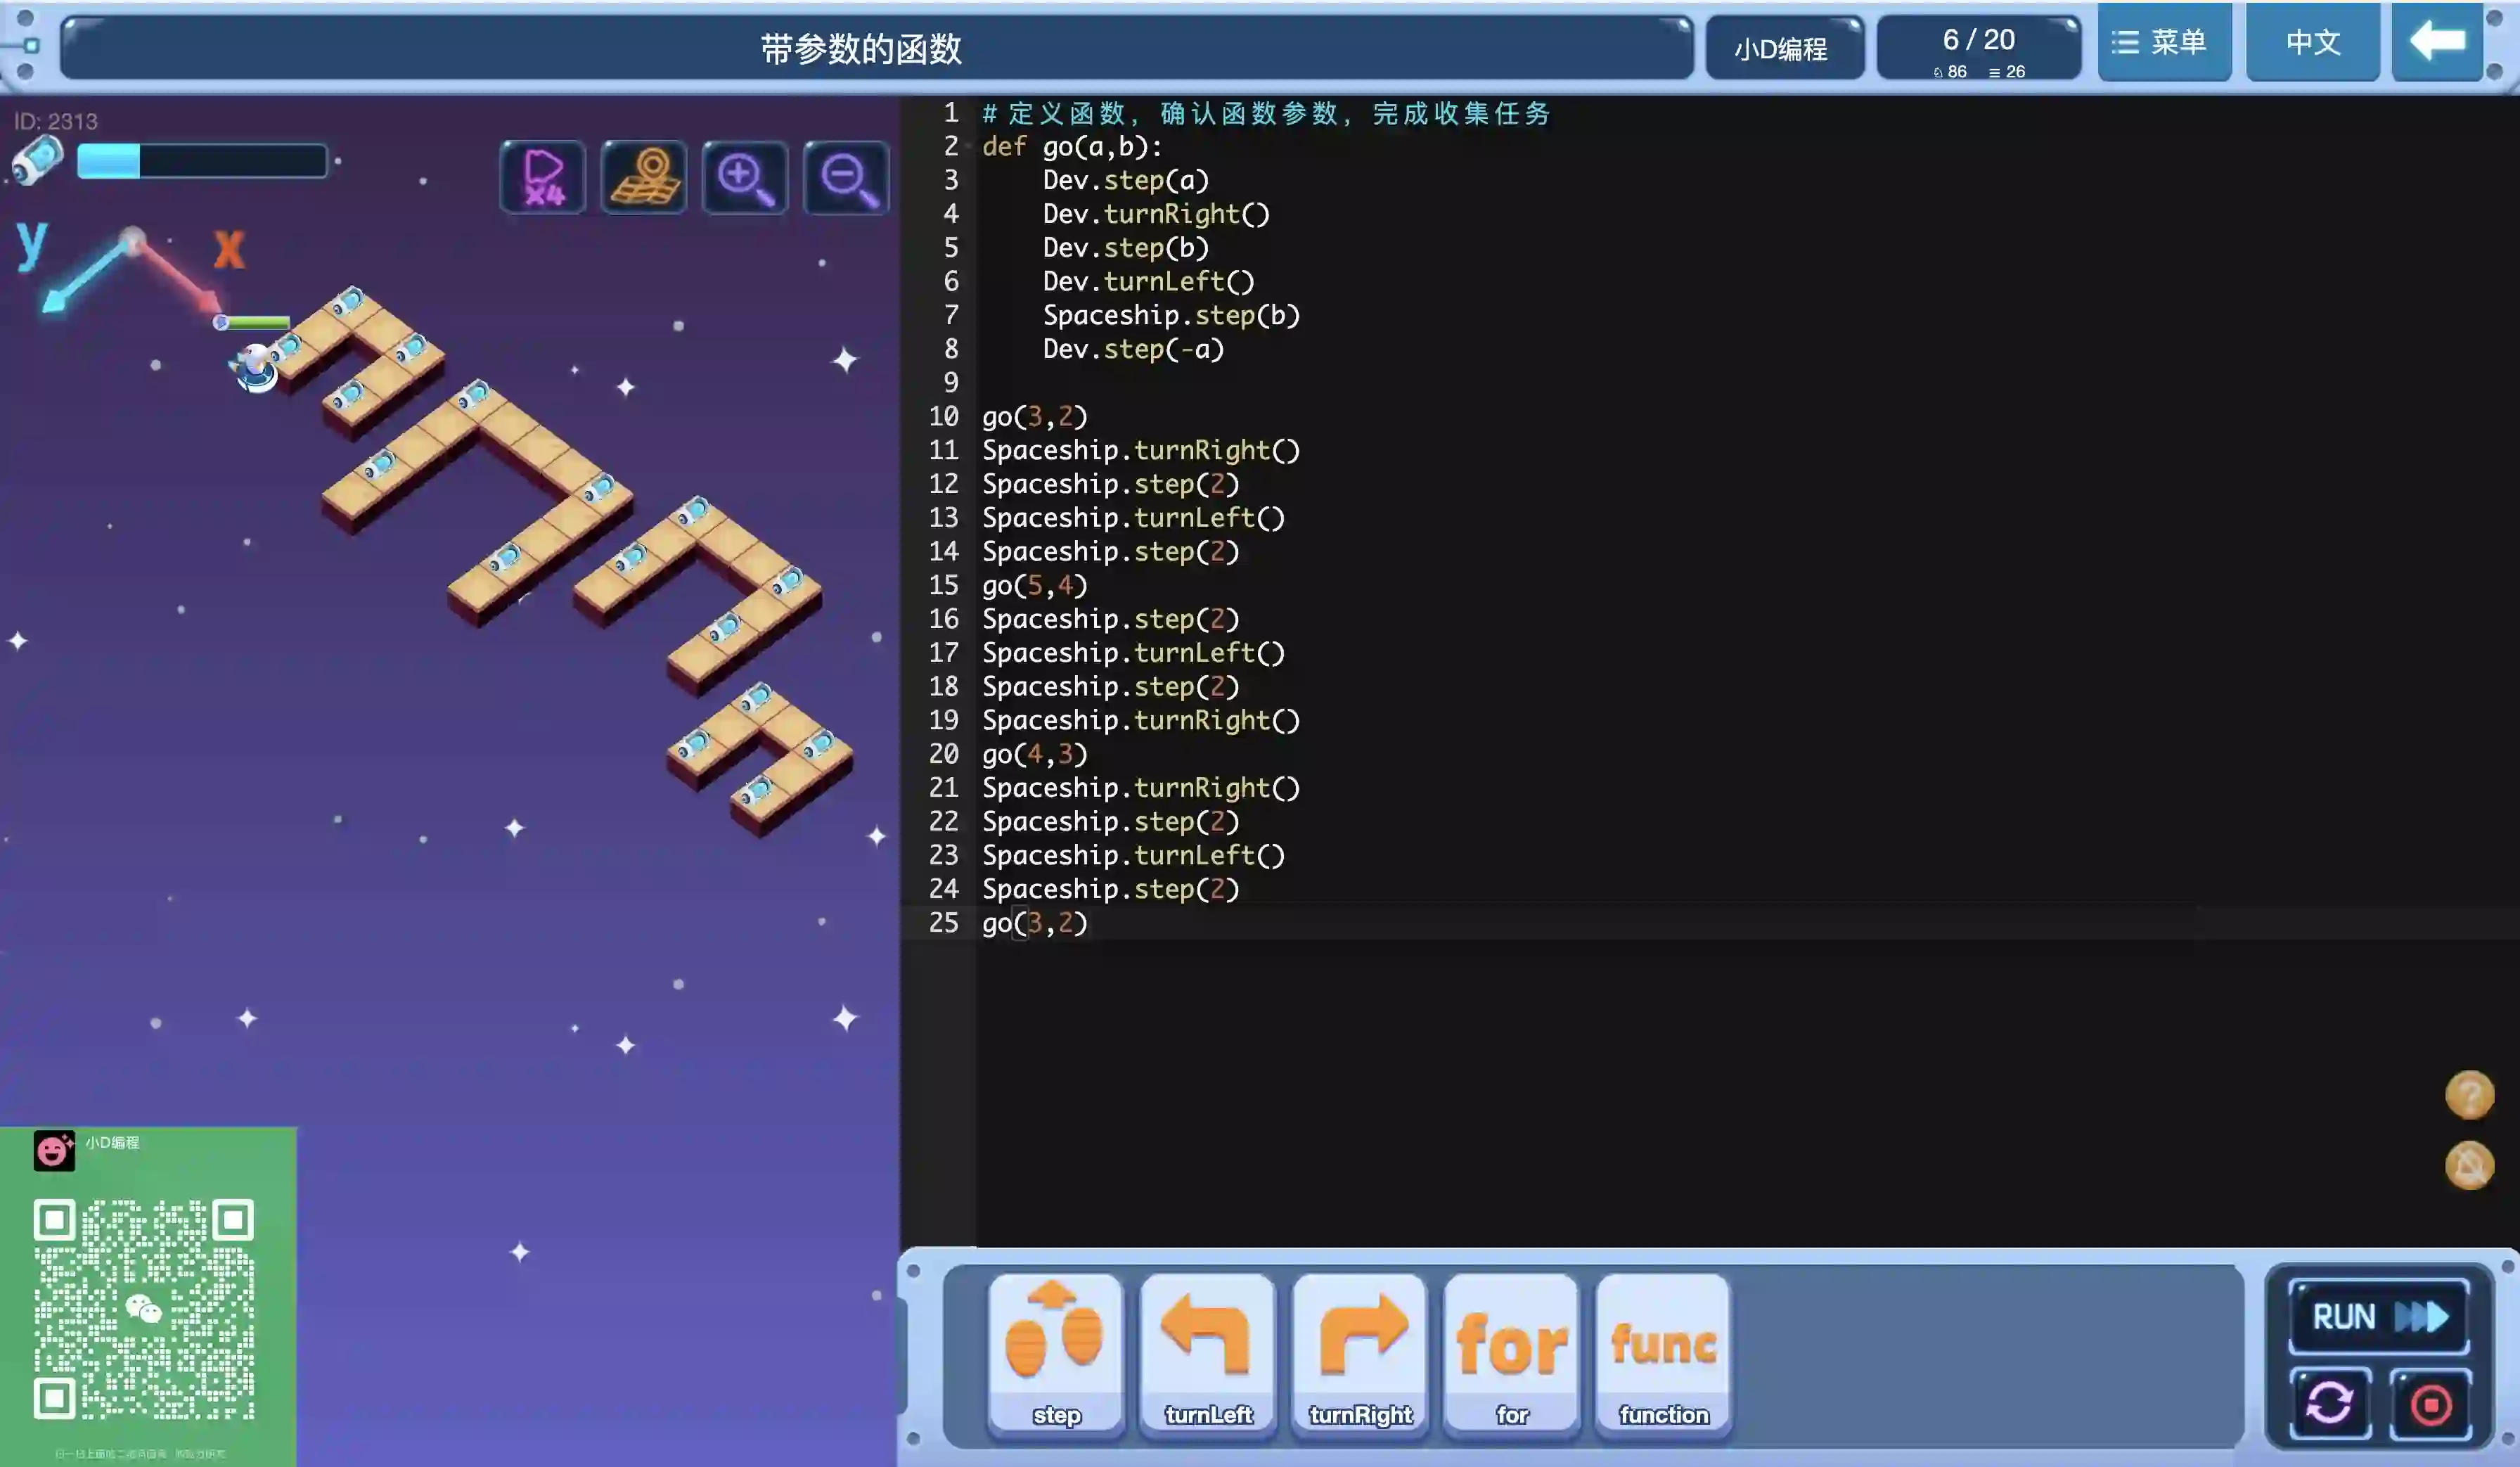Switch language via 中文 button
Image resolution: width=2520 pixels, height=1467 pixels.
[x=2312, y=42]
